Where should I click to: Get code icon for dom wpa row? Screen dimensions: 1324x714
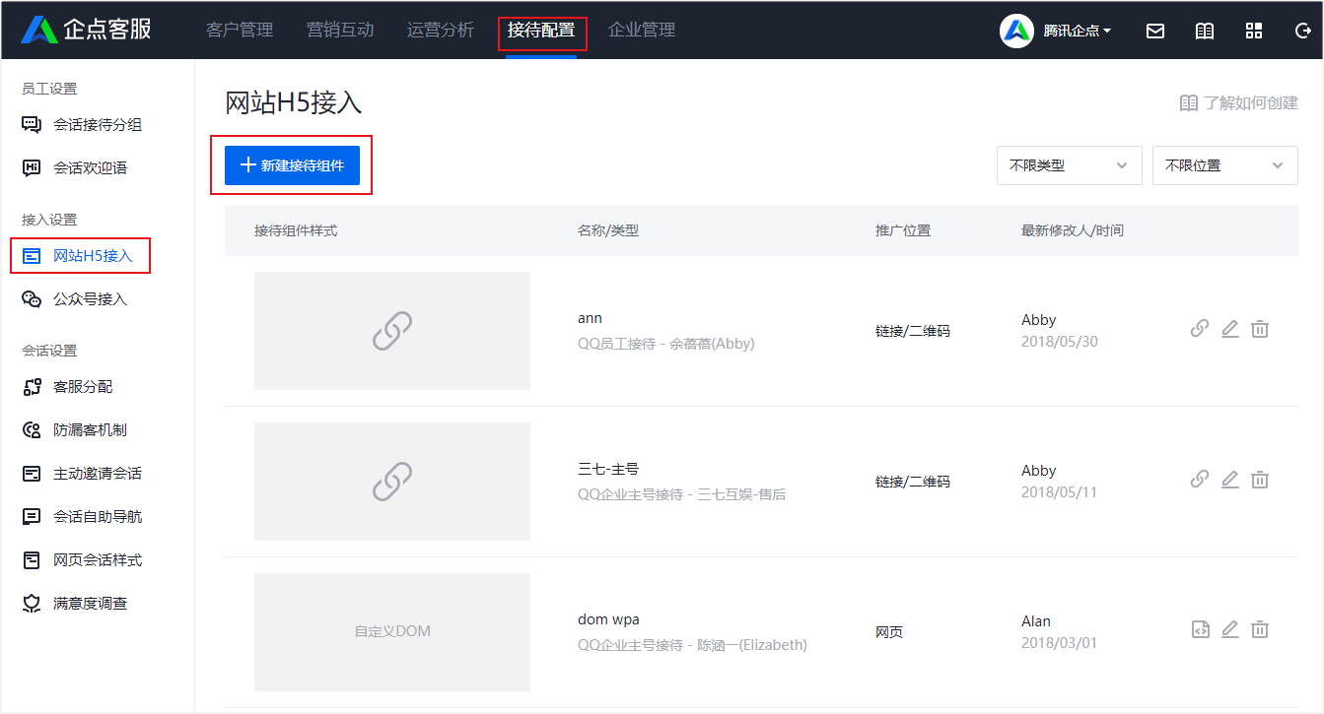(1200, 629)
